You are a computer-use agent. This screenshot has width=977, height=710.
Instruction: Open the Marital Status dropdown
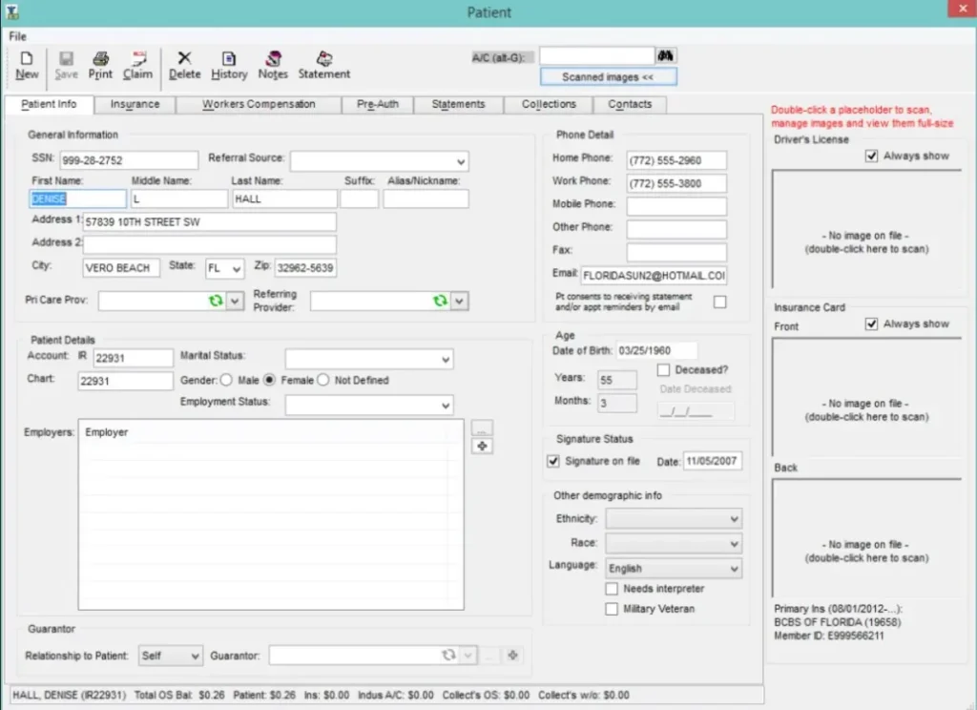[x=443, y=359]
